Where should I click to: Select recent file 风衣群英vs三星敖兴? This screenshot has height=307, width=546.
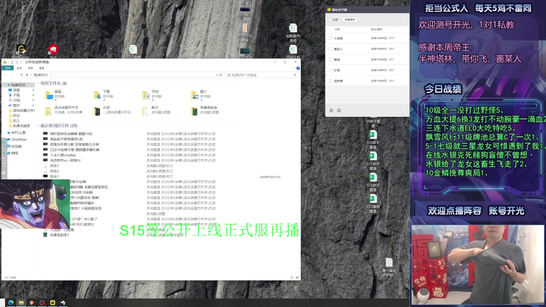pyautogui.click(x=65, y=161)
